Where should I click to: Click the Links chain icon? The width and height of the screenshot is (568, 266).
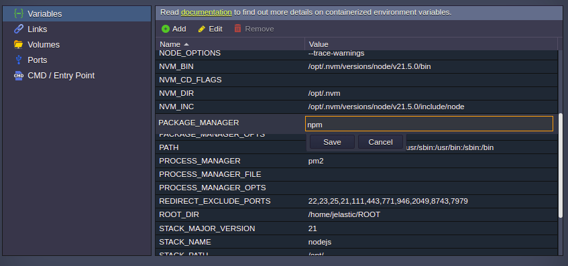[19, 29]
